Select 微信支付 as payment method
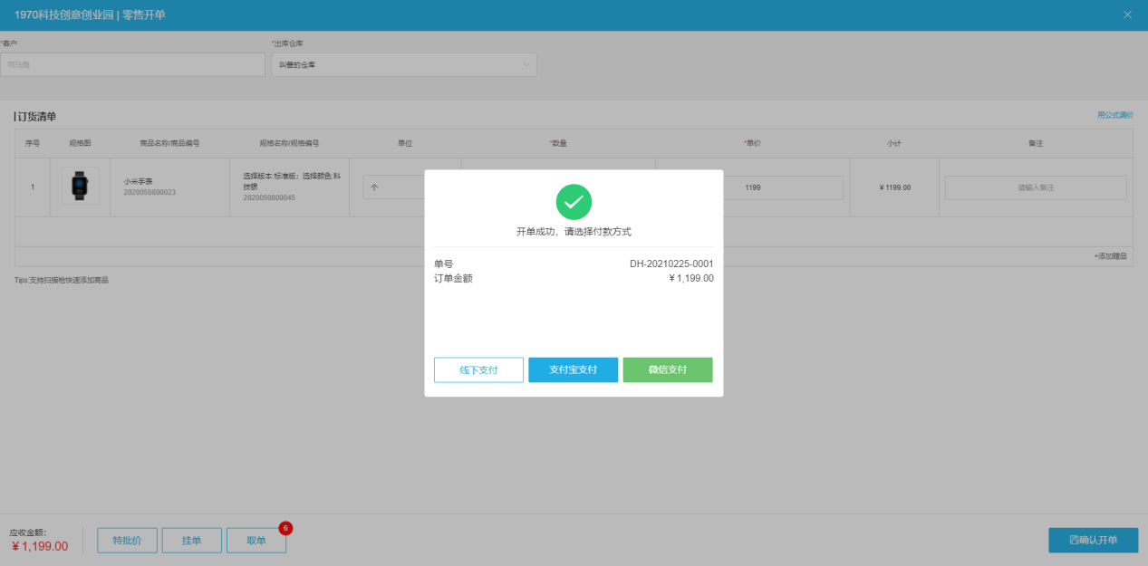Screen dimensions: 1148x566 [x=667, y=369]
